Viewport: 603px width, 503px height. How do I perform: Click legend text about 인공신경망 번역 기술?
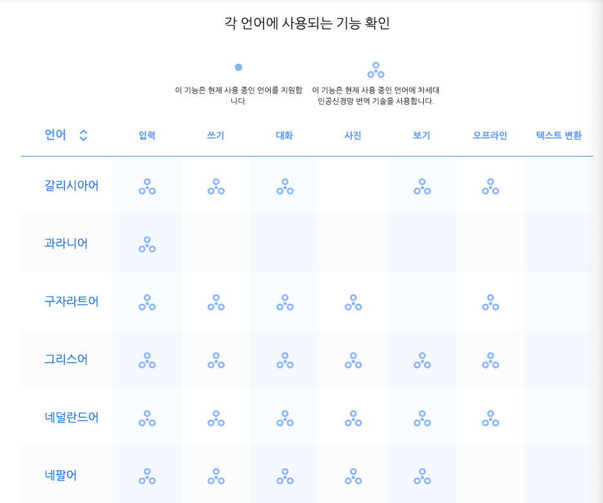(x=376, y=96)
